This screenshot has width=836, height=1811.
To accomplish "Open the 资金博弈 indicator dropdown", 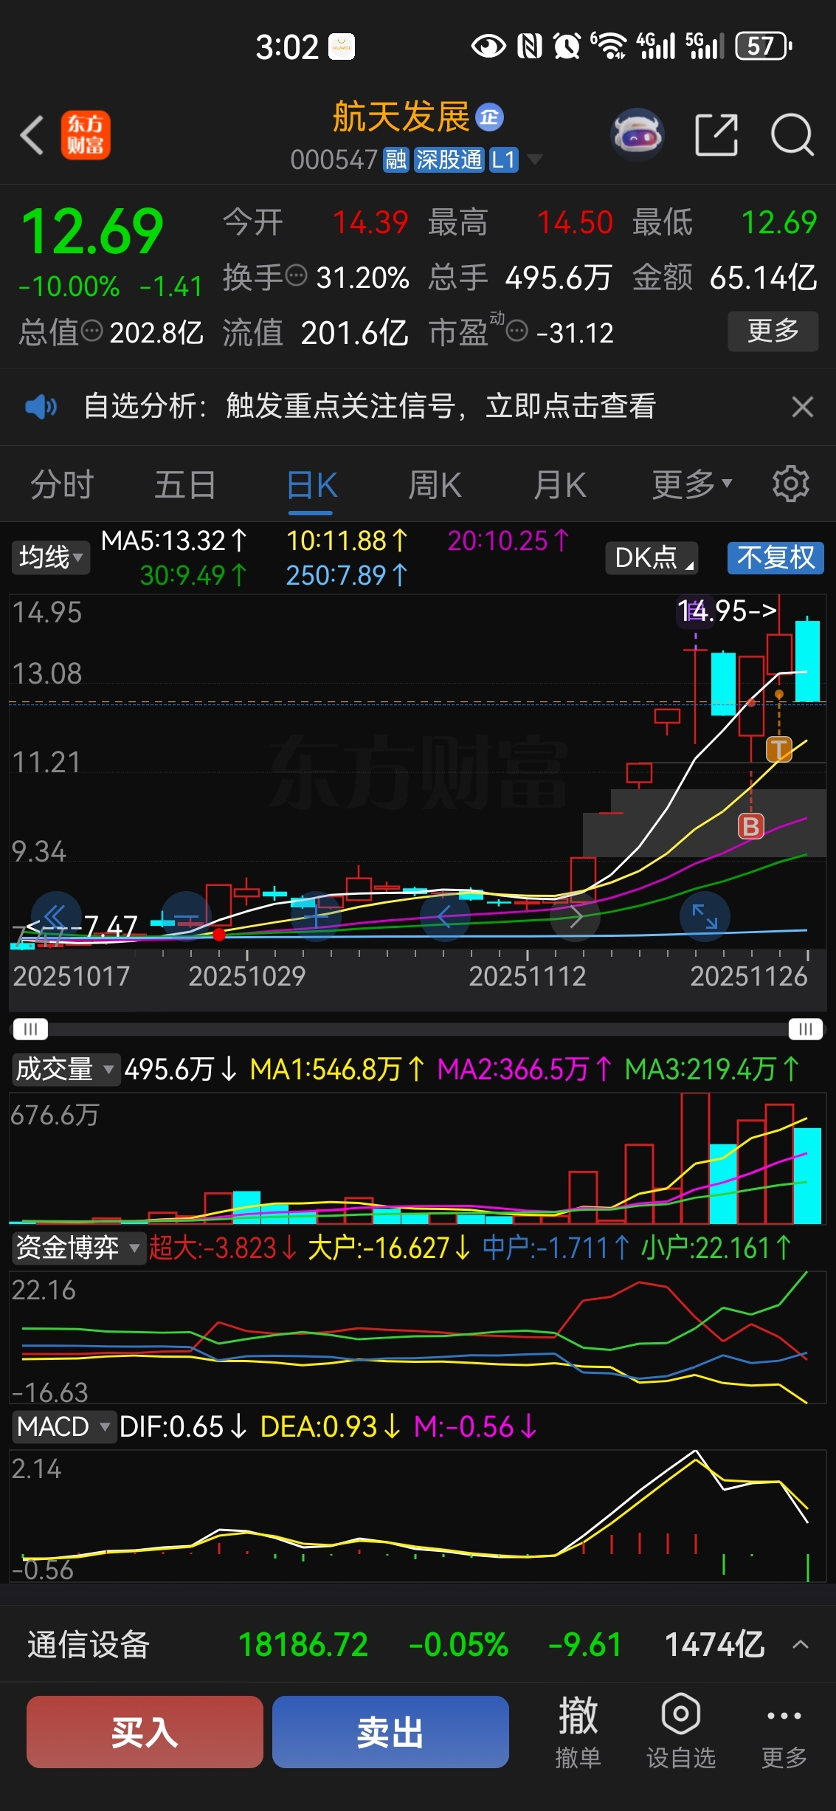I will coord(78,1248).
